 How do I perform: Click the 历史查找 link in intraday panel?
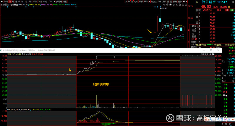204,54
